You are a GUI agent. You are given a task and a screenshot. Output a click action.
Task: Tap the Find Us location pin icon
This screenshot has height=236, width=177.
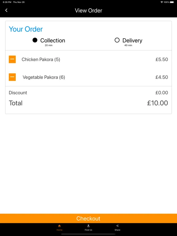[x=88, y=226]
